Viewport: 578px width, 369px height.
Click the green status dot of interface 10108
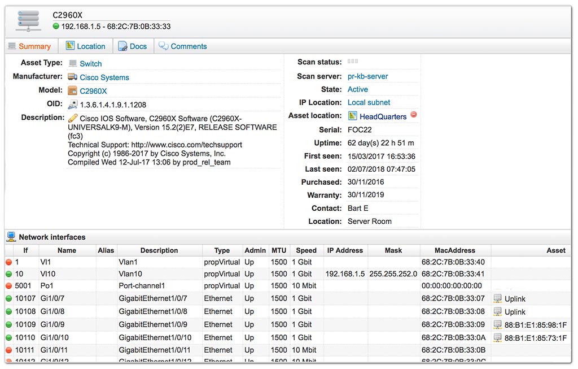pos(9,311)
